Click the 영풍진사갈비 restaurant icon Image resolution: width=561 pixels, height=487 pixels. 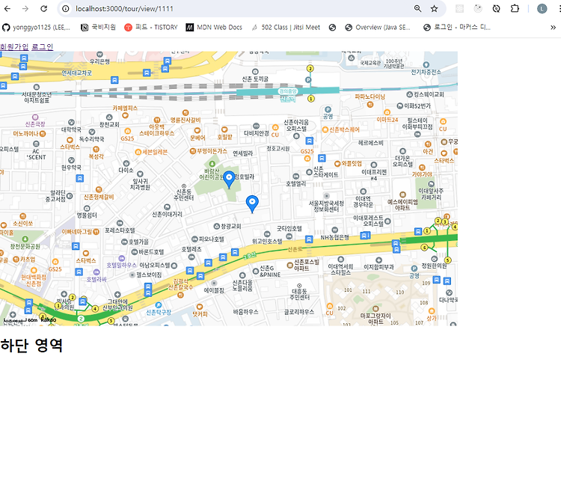[186, 113]
